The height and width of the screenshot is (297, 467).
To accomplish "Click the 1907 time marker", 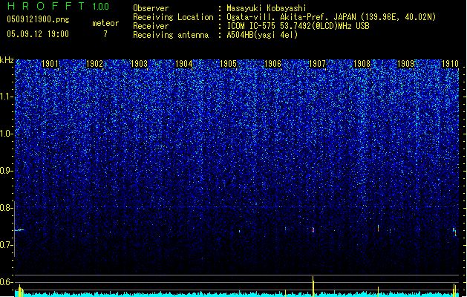I will coord(317,64).
